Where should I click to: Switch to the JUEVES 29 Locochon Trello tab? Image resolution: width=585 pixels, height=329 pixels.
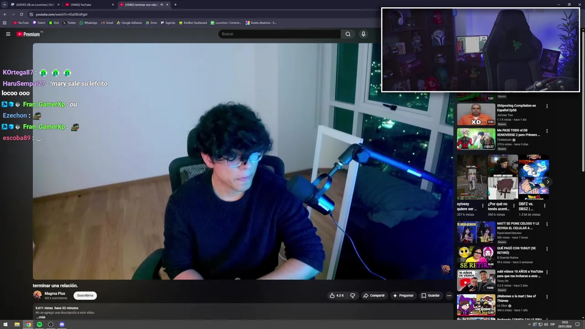coord(35,5)
